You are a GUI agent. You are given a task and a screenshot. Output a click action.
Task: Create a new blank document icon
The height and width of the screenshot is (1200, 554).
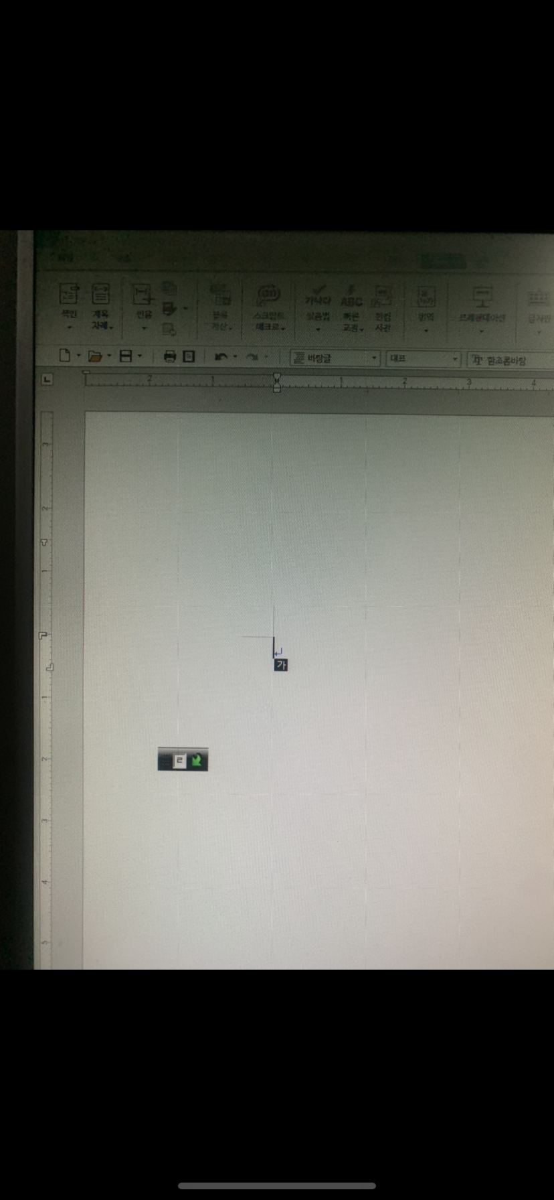coord(65,356)
